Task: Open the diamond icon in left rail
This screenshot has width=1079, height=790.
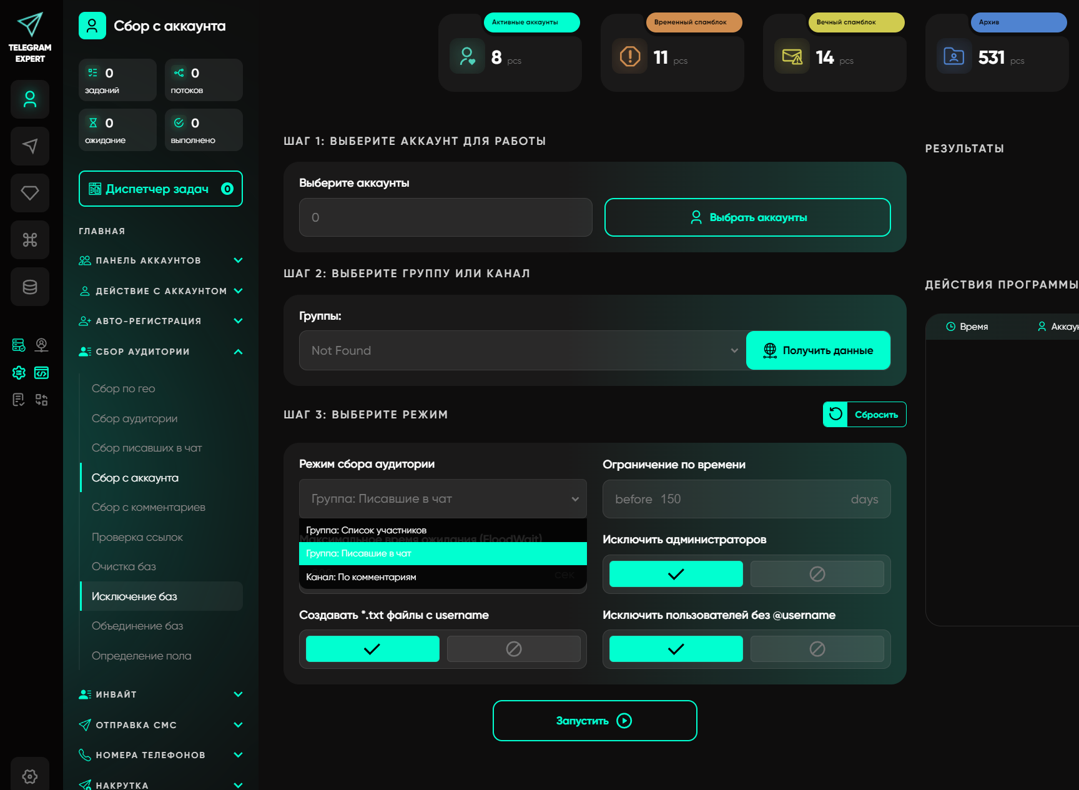Action: coord(30,193)
